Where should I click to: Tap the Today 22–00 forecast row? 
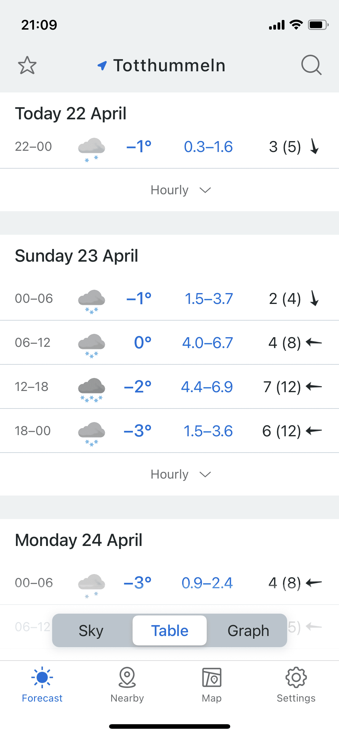[x=169, y=147]
